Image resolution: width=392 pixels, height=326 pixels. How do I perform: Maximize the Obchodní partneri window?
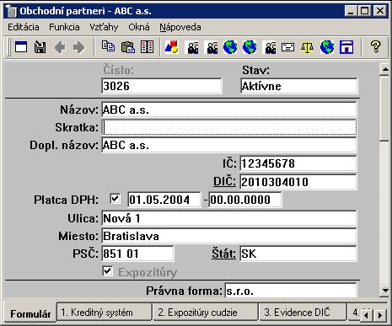tap(364, 11)
